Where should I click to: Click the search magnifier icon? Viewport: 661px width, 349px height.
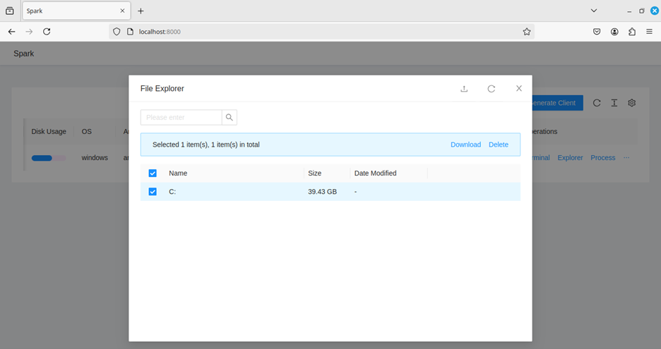pos(230,118)
